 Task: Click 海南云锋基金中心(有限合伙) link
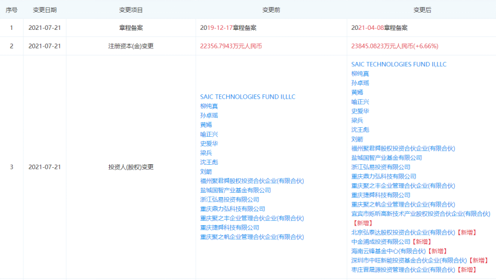(x=389, y=251)
